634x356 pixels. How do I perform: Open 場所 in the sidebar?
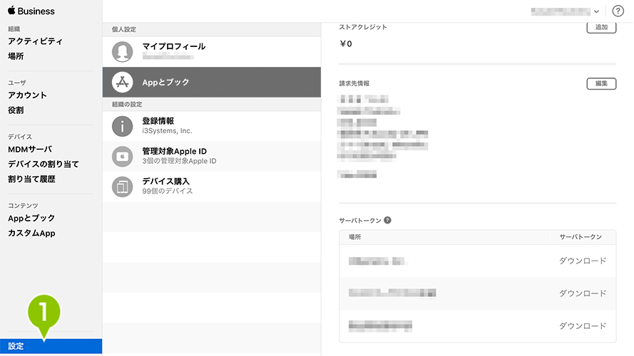(x=16, y=56)
